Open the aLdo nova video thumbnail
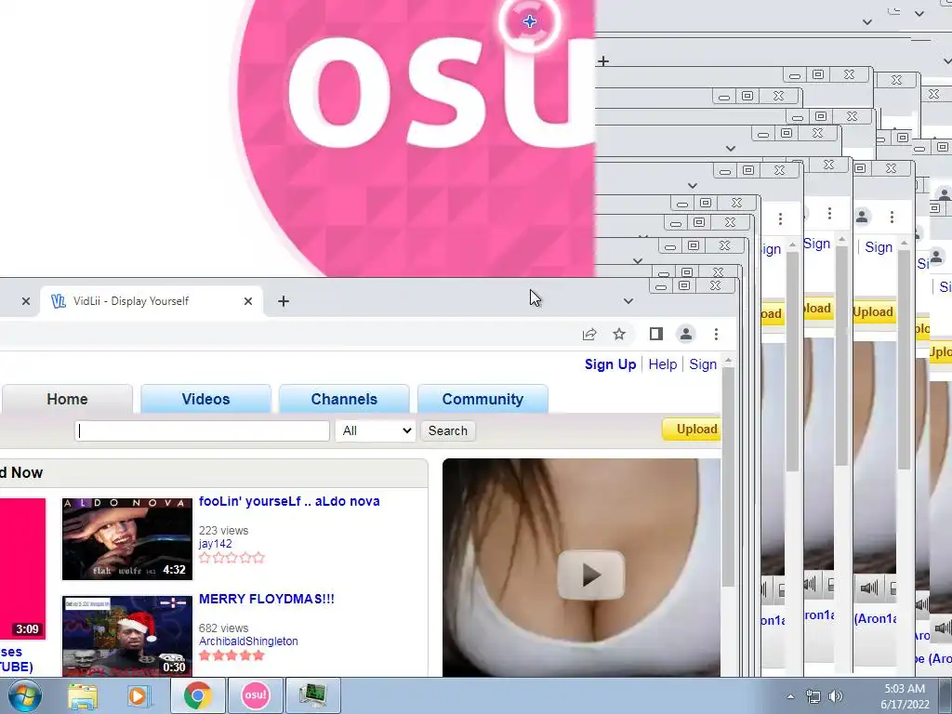 click(126, 539)
